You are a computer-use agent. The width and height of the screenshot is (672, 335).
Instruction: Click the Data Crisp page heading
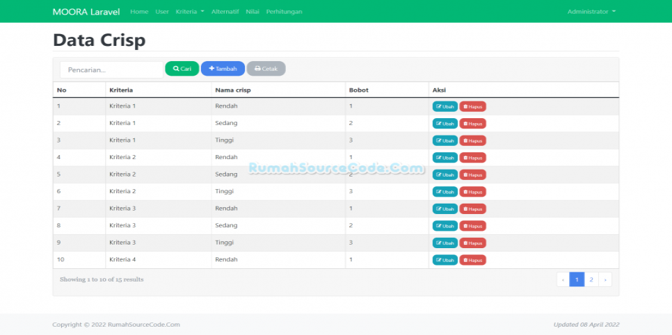click(x=99, y=40)
